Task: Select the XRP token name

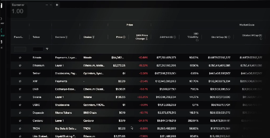Action: pyautogui.click(x=35, y=81)
